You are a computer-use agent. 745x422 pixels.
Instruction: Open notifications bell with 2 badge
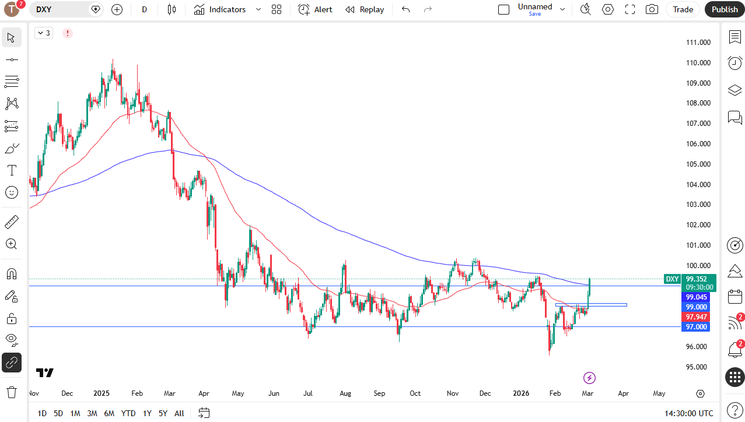(x=734, y=350)
